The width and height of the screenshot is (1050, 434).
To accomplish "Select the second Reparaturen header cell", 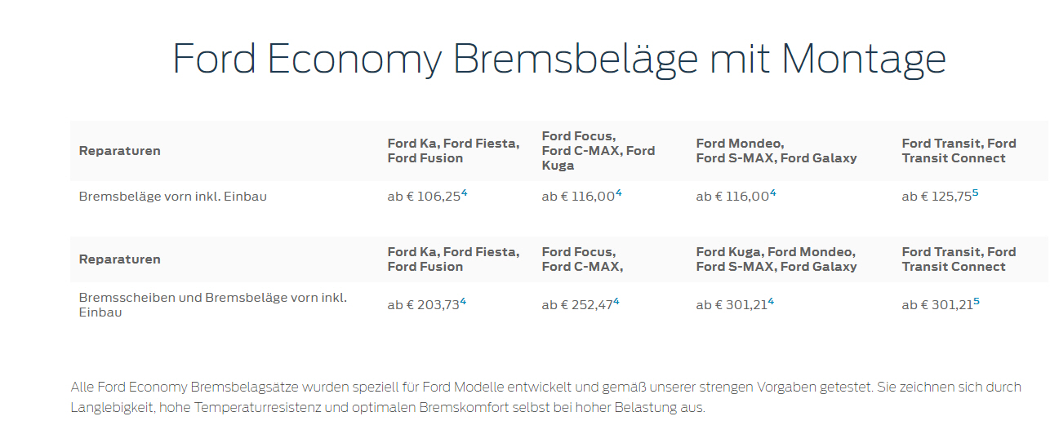I will pyautogui.click(x=120, y=259).
